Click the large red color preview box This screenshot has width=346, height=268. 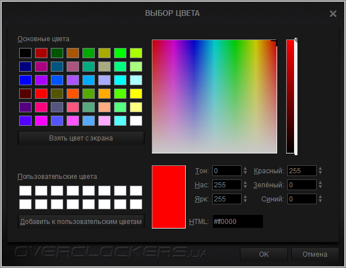169,197
